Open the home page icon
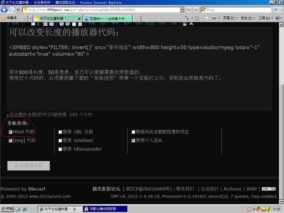Image resolution: width=284 pixels, height=213 pixels. click(x=187, y=18)
